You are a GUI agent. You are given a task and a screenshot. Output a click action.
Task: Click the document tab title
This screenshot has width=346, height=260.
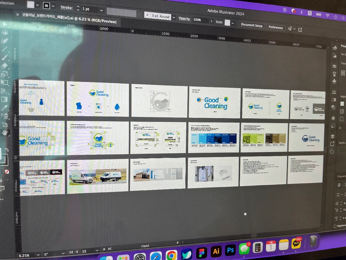tap(69, 18)
